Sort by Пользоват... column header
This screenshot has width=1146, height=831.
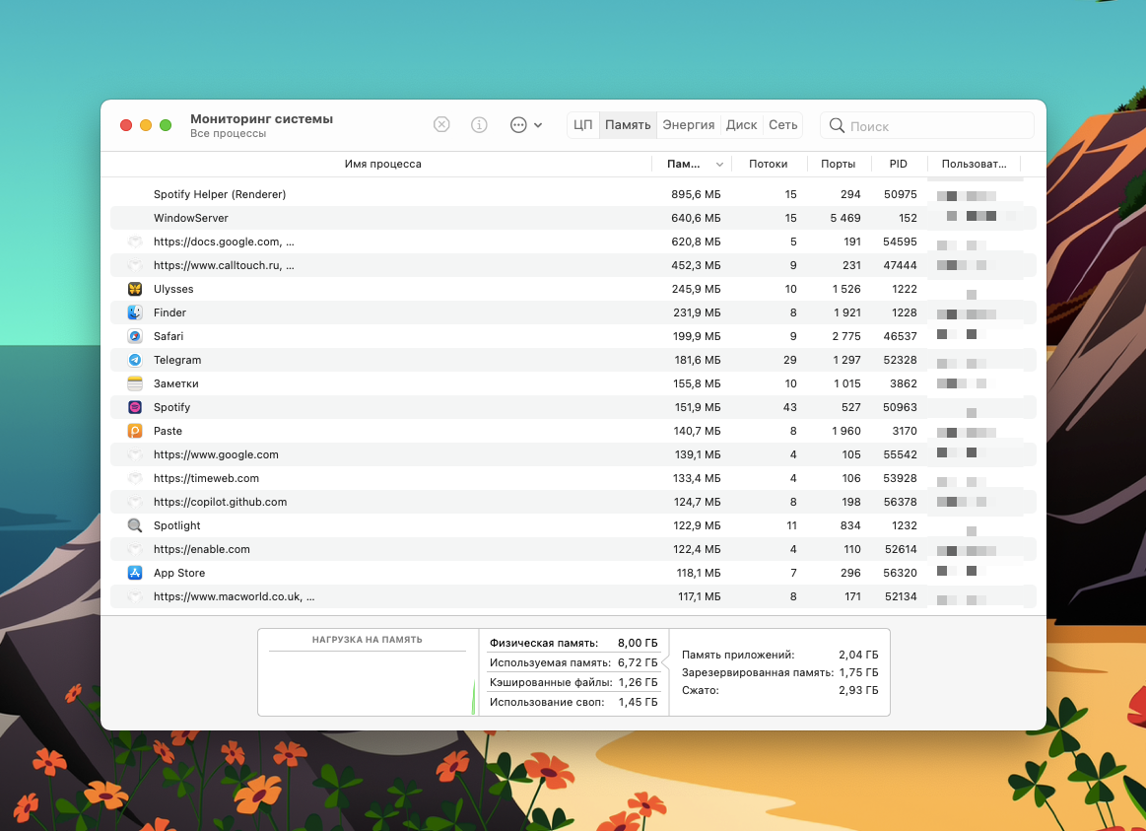[974, 164]
